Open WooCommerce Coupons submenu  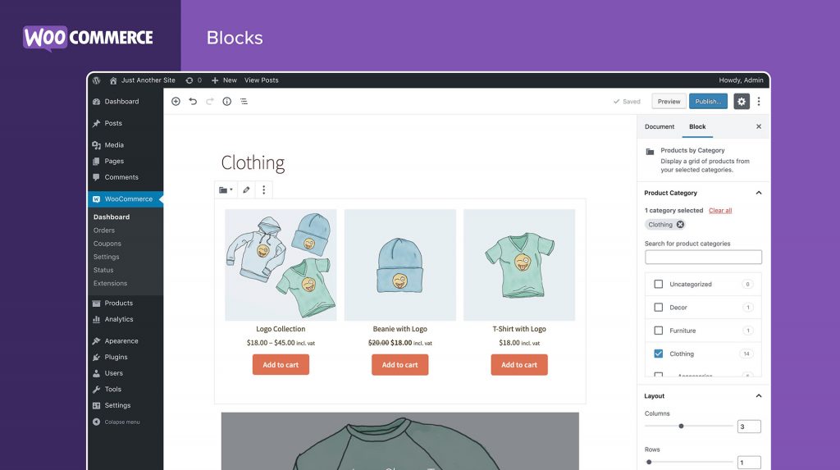(107, 244)
